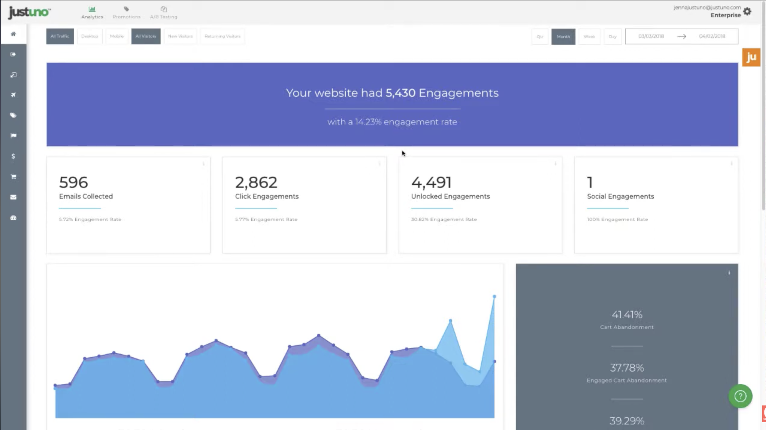The height and width of the screenshot is (430, 766).
Task: Filter by Desktop traffic
Action: [x=89, y=36]
